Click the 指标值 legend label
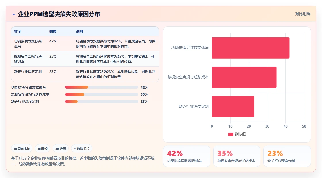This screenshot has height=178, width=322. [x=240, y=134]
